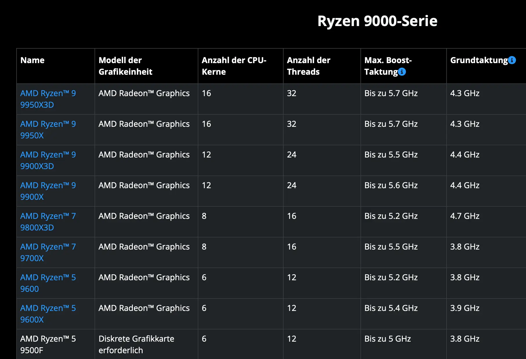Click the AMD Ryzen 5 9500F name cell

coord(48,344)
